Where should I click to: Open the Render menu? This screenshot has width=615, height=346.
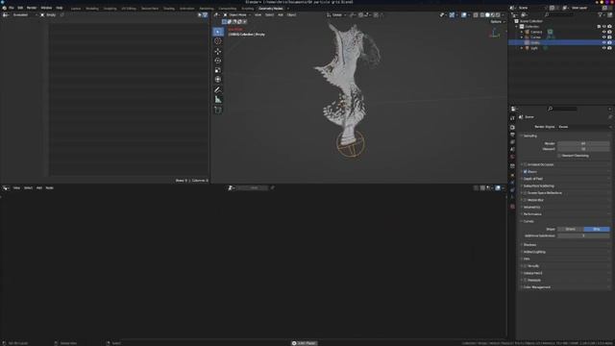tap(32, 8)
